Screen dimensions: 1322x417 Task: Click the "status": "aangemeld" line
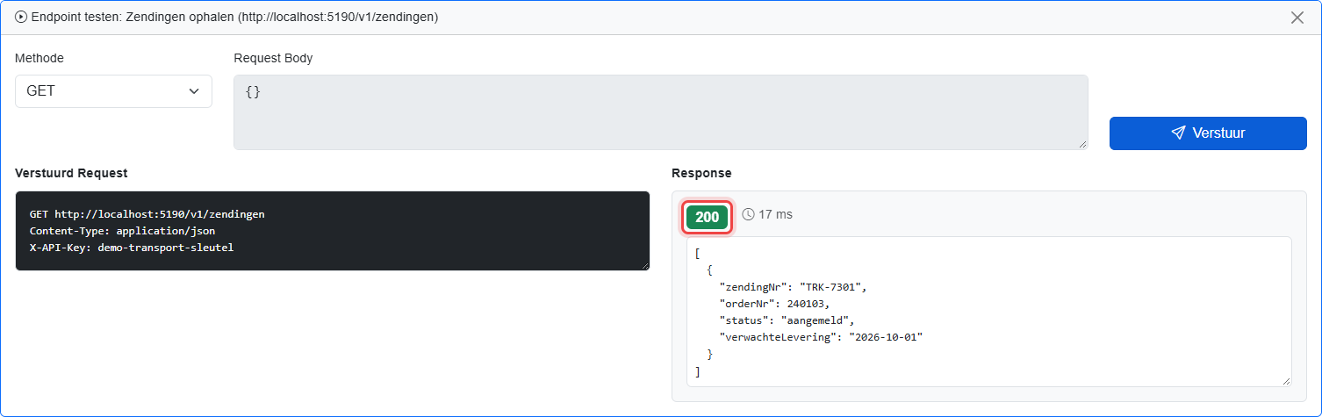tap(787, 320)
